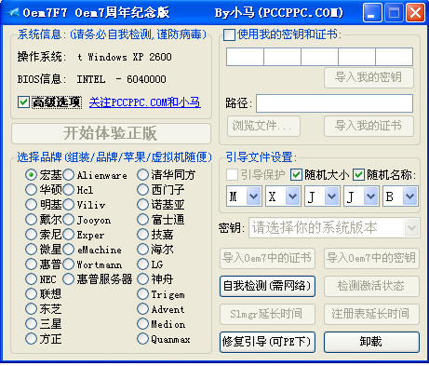The width and height of the screenshot is (429, 366).
Task: Select the Hcl radio button
Action: pos(68,189)
